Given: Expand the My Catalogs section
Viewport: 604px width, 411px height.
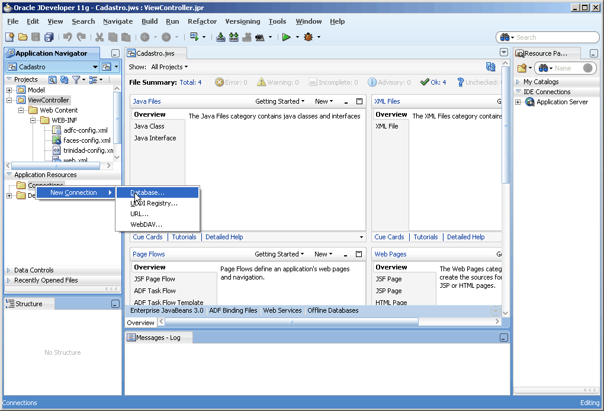Looking at the screenshot, I should pyautogui.click(x=518, y=82).
